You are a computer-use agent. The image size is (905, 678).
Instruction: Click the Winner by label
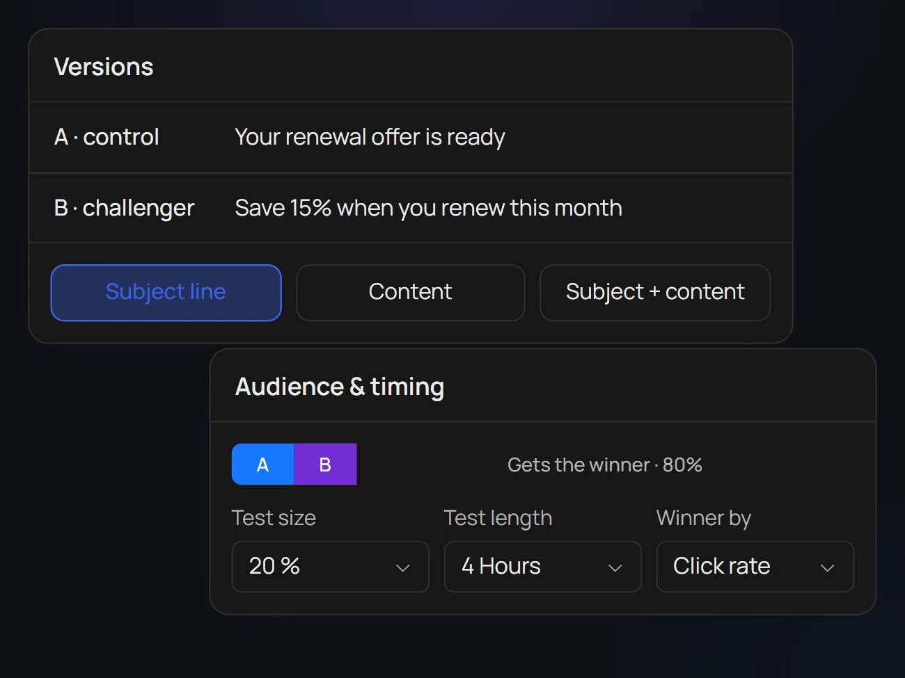point(703,518)
